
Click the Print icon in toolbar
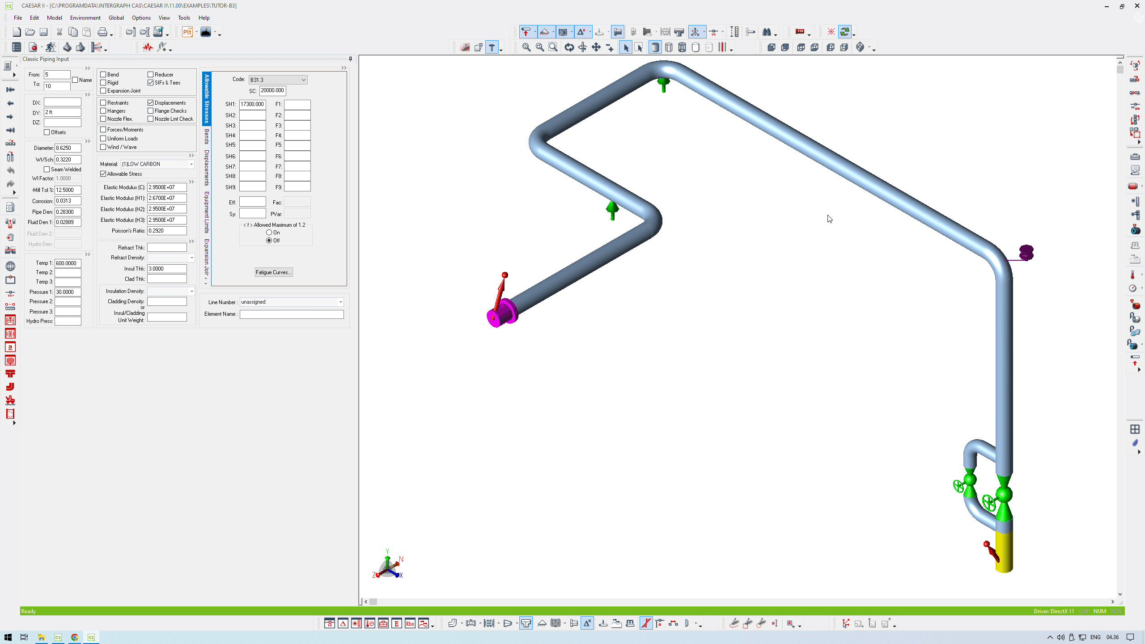[102, 32]
